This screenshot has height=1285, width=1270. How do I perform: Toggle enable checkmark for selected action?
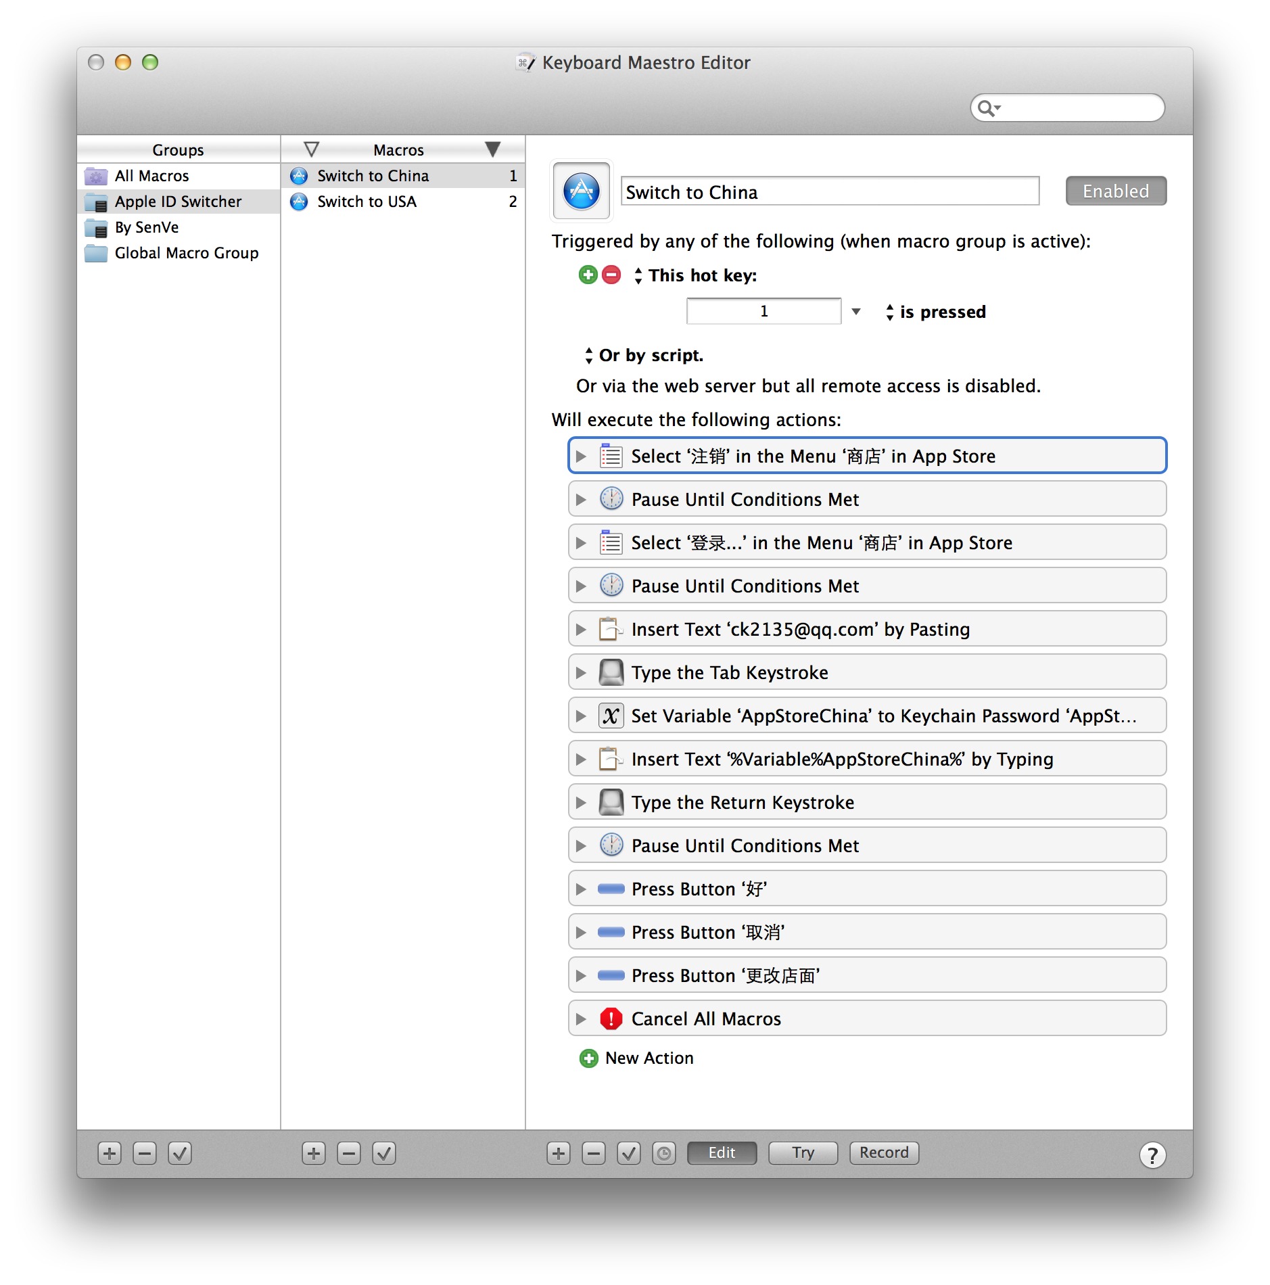pos(628,1153)
